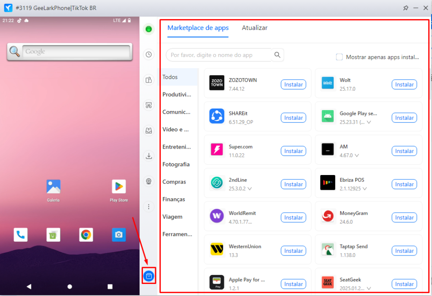Expand Ebriza POS version dropdown arrow
The image size is (432, 296).
(365, 189)
